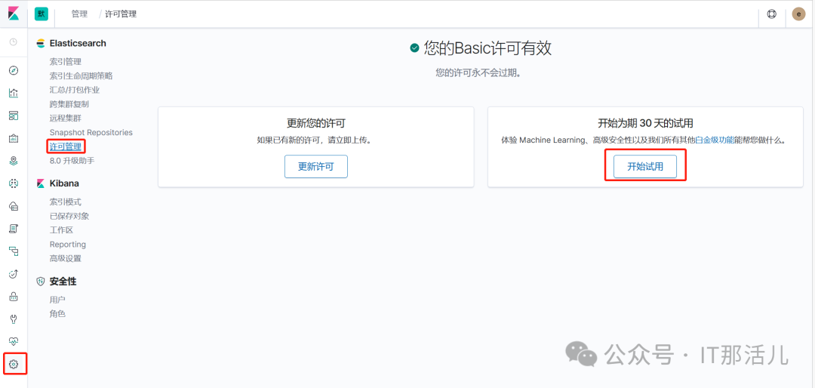Open Dev Tools via the wrench icon

click(x=14, y=319)
